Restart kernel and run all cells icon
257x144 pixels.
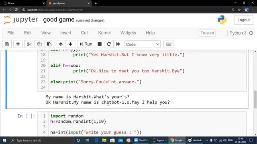tap(118, 44)
